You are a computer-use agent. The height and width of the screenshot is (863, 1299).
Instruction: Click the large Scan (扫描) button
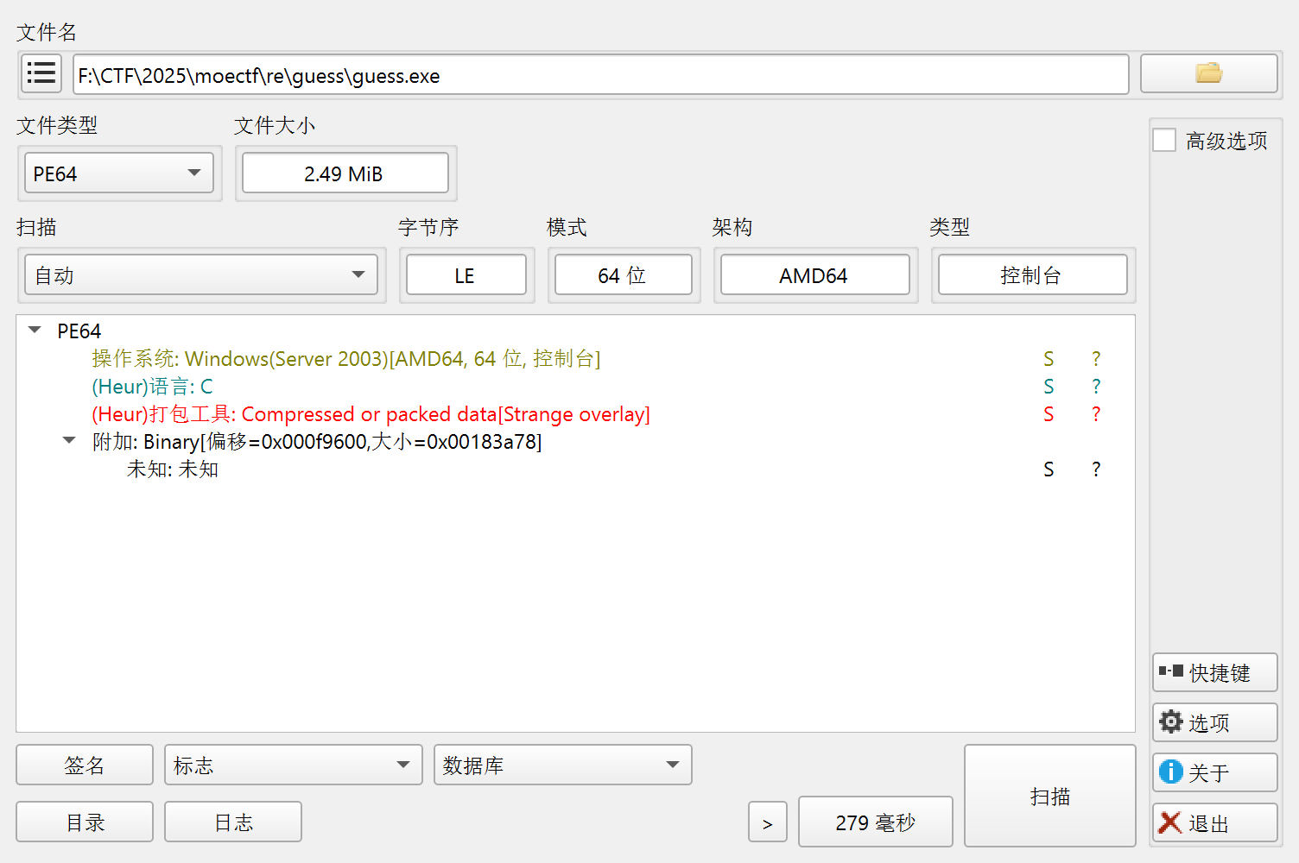click(x=1049, y=796)
